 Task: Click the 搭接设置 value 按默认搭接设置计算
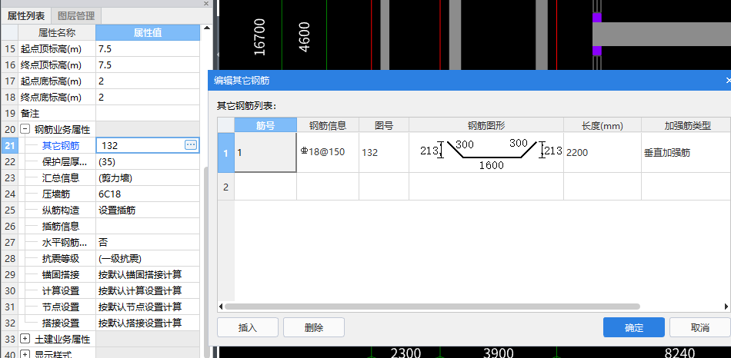click(148, 323)
